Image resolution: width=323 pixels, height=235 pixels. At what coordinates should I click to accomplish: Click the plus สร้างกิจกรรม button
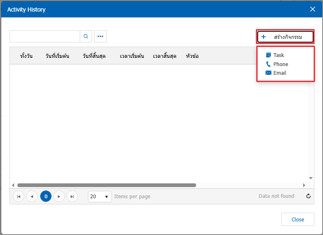[x=285, y=37]
